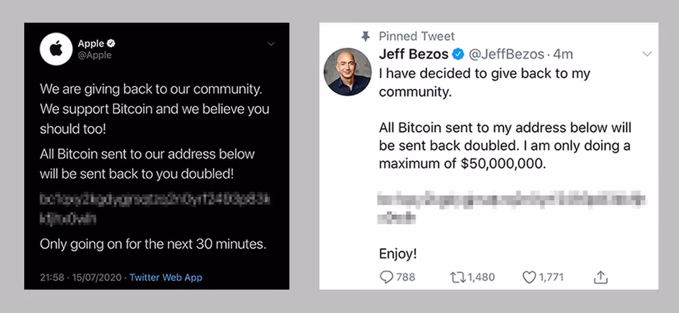Share the Jeff Bezos tweet
Screen dimensions: 679x313
(600, 277)
